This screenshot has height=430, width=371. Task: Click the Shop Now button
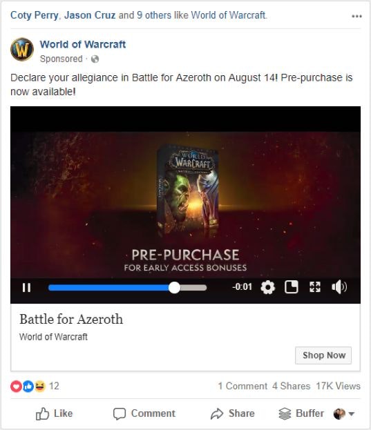[x=323, y=355]
